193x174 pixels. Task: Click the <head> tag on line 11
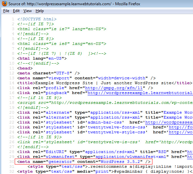pyautogui.click(x=25, y=68)
